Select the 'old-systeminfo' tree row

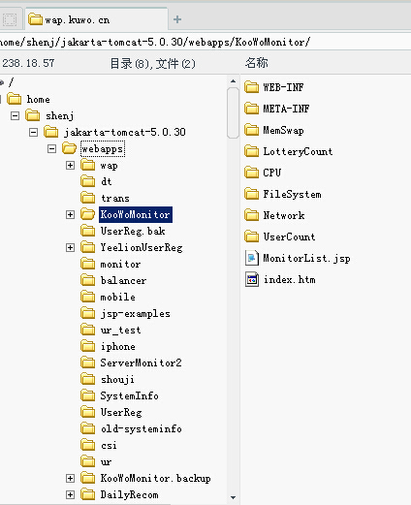[141, 428]
